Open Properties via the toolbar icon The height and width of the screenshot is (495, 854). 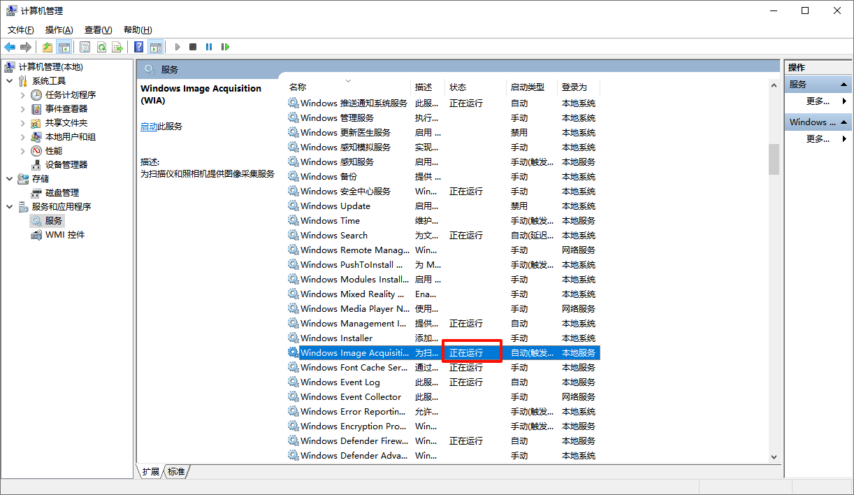point(85,47)
